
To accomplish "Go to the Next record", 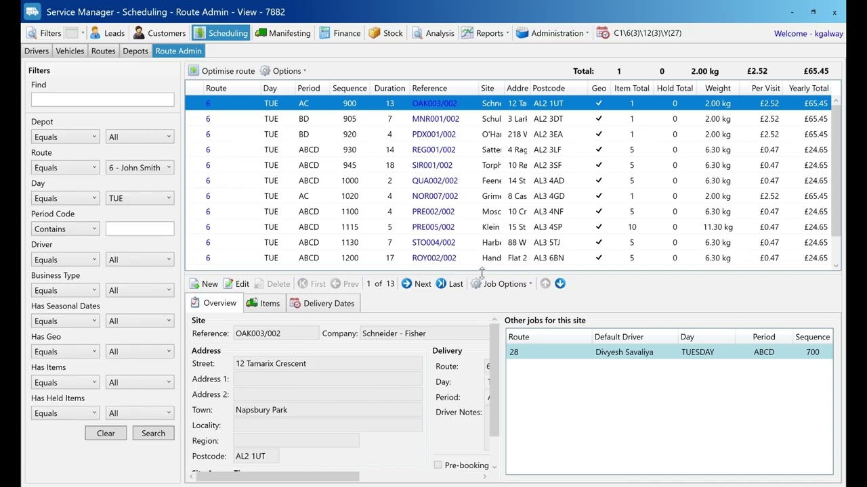I will tap(416, 284).
